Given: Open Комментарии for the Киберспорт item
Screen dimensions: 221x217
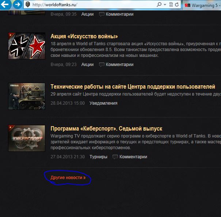Looking at the screenshot, I should coord(133,157).
